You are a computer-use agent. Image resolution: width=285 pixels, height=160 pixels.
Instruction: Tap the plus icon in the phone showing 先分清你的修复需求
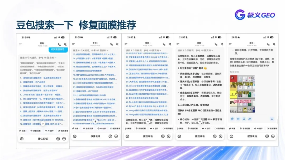(x=221, y=136)
